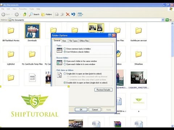Viewport: 174px width, 130px height.
Task: Click the Go button beside address bar
Action: (169, 20)
